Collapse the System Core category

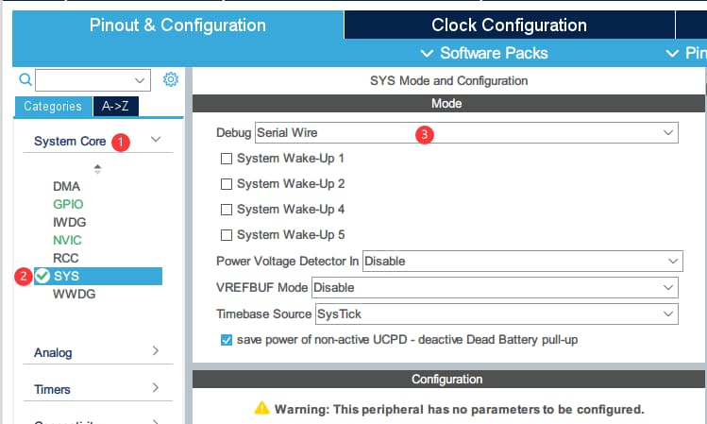156,141
